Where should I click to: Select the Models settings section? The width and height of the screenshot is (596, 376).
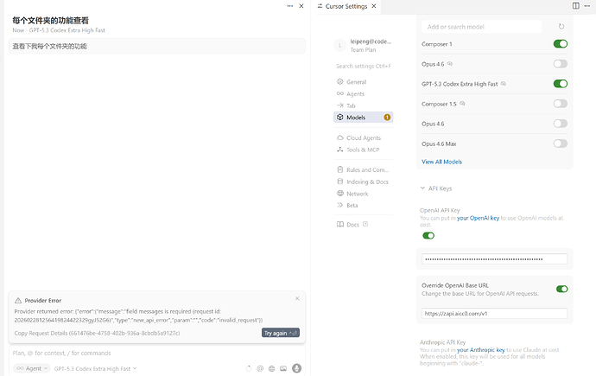coord(364,118)
